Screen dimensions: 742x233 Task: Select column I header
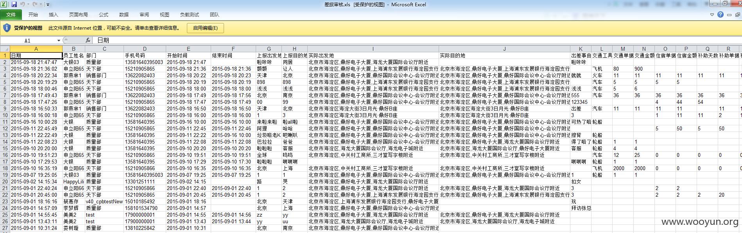[373, 49]
